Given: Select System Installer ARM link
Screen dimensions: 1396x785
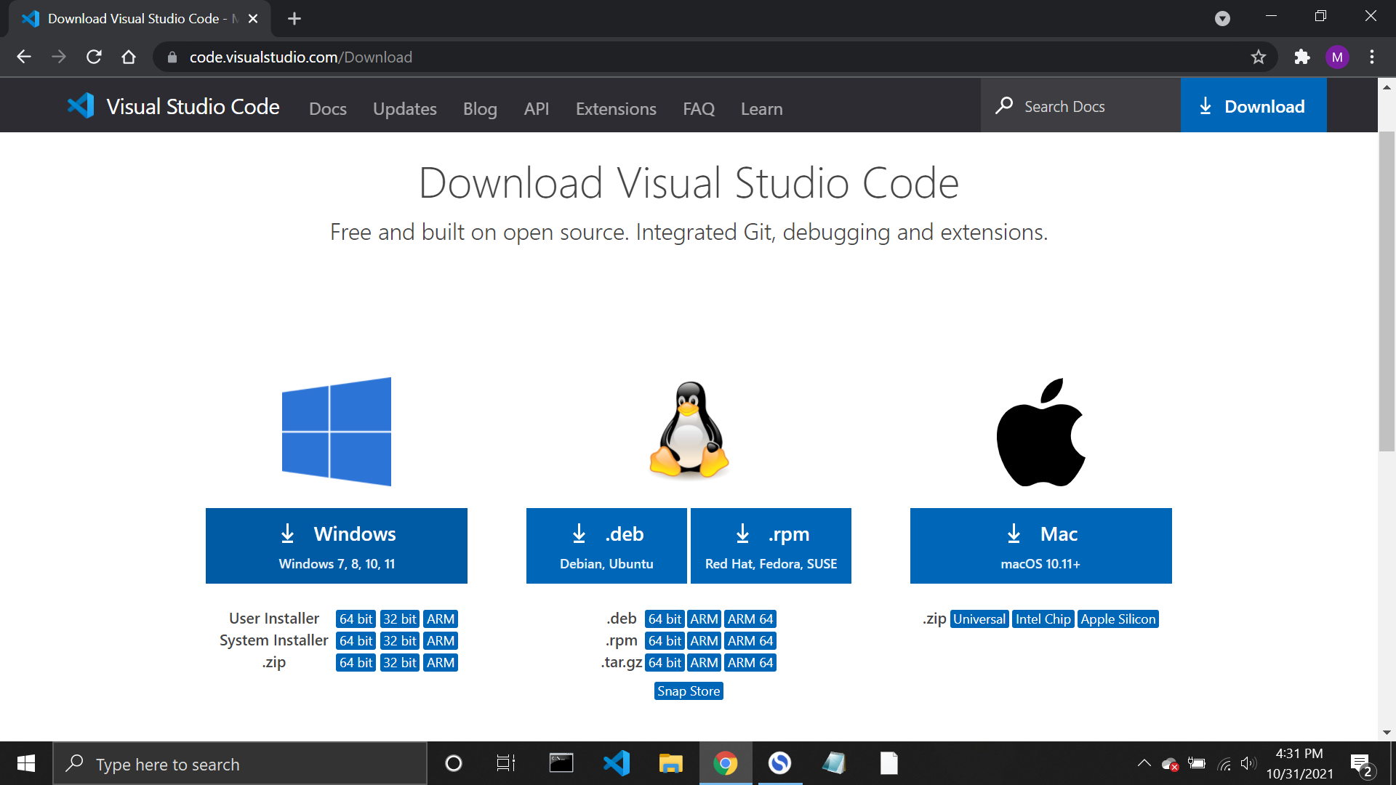Looking at the screenshot, I should pos(441,641).
